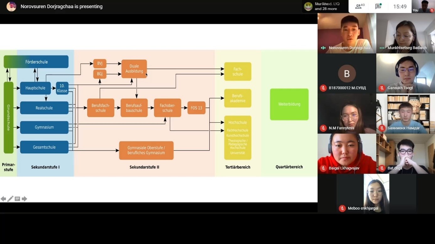Click the Realschule box on the slide

click(44, 108)
